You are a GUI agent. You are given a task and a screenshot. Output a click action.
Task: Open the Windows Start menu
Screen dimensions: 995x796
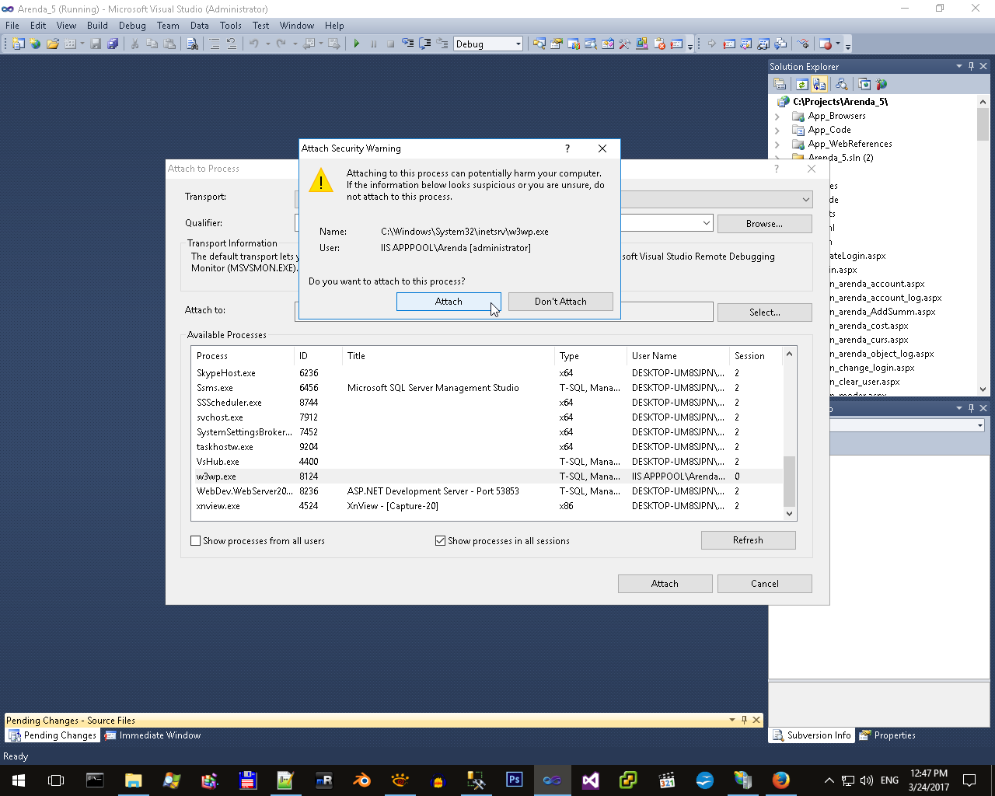[19, 780]
